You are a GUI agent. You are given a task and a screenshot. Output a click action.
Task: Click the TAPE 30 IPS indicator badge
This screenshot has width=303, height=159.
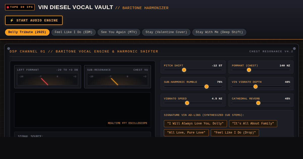click(20, 7)
